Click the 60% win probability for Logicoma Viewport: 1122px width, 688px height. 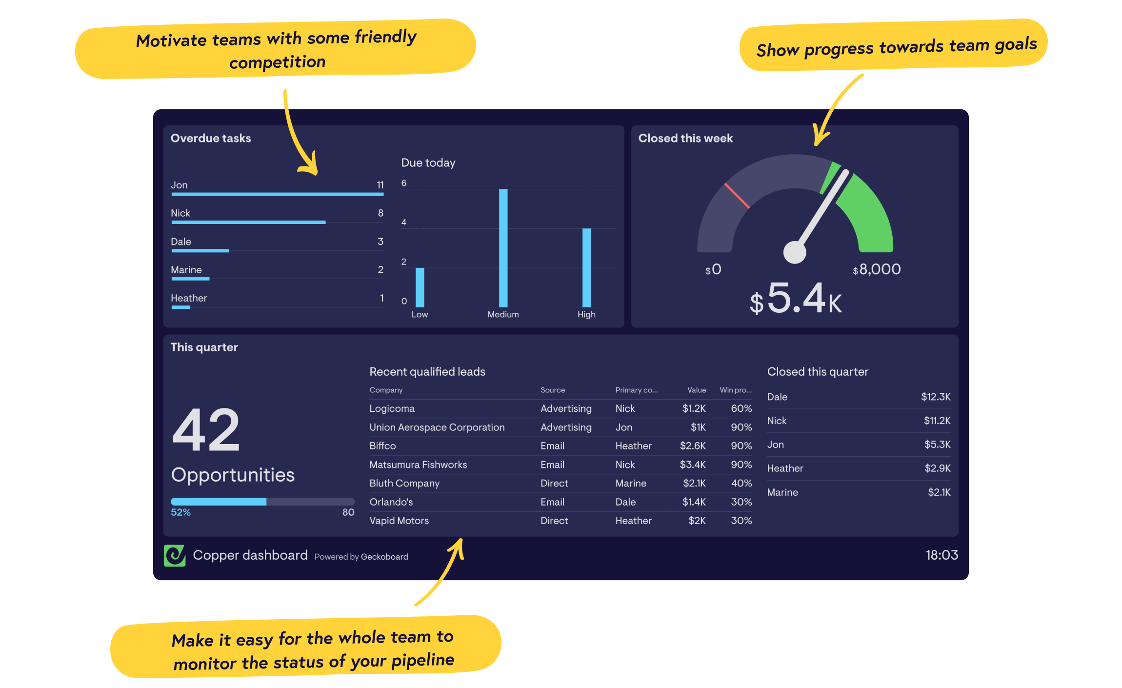tap(741, 408)
